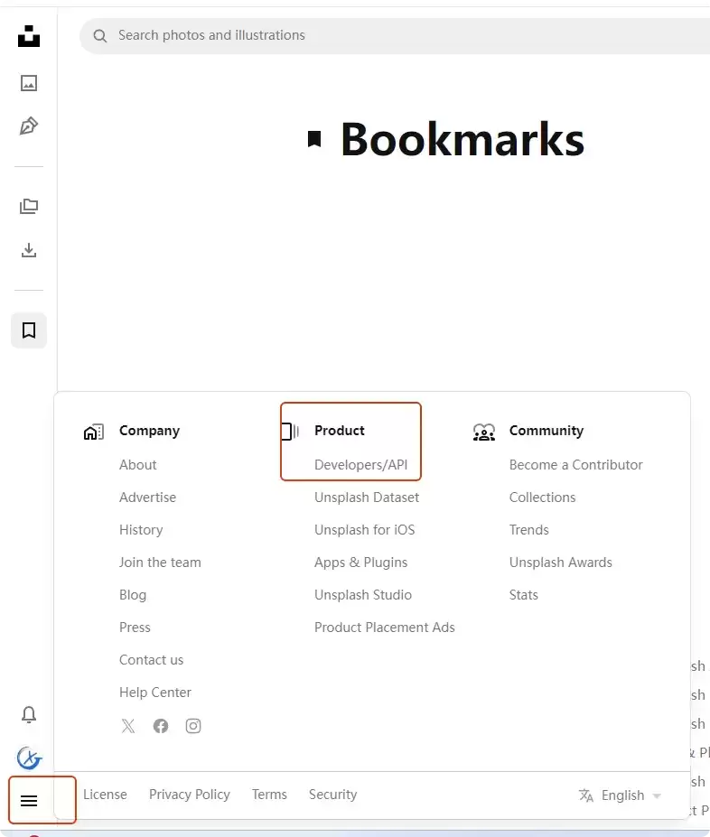Open the License link in the footer
The width and height of the screenshot is (710, 837).
(105, 795)
